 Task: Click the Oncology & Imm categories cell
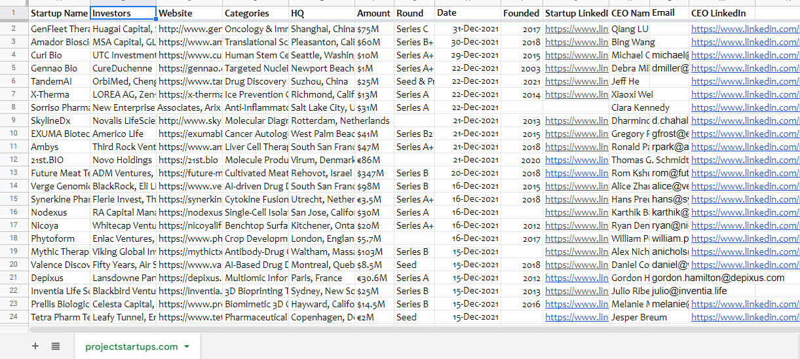256,29
